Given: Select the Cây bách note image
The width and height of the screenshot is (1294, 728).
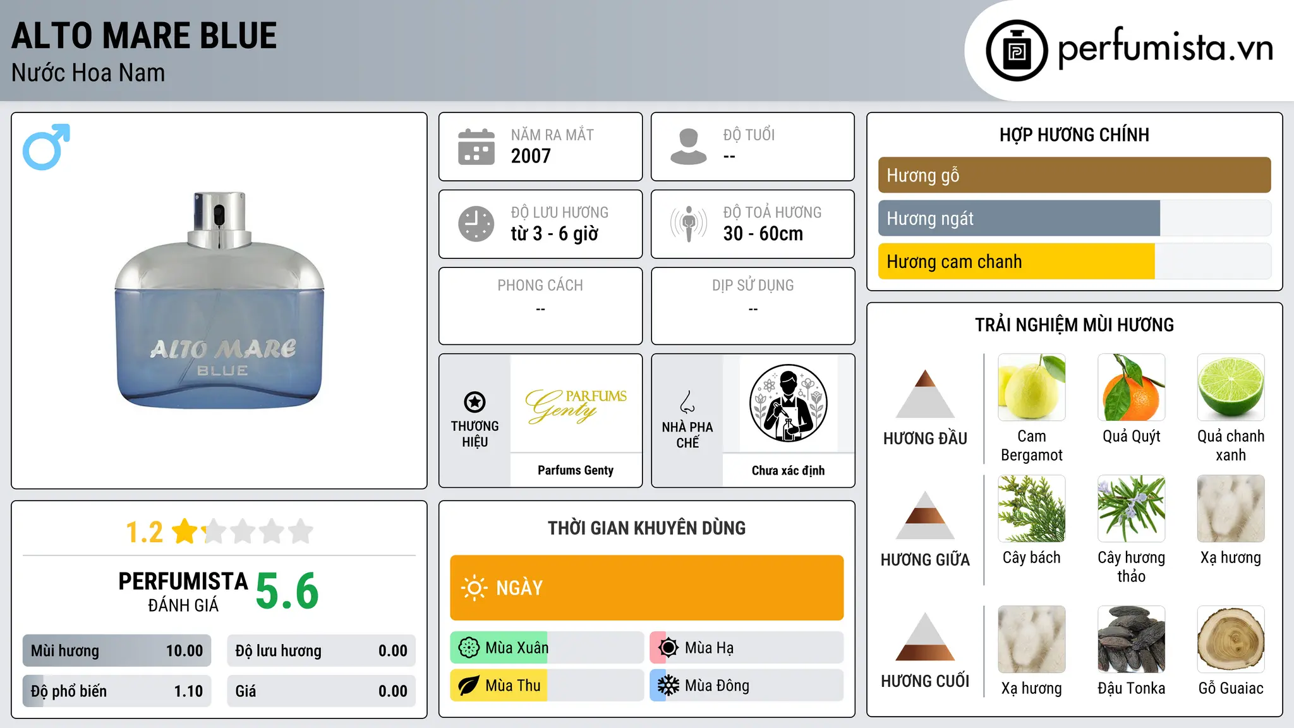Looking at the screenshot, I should pyautogui.click(x=1032, y=509).
